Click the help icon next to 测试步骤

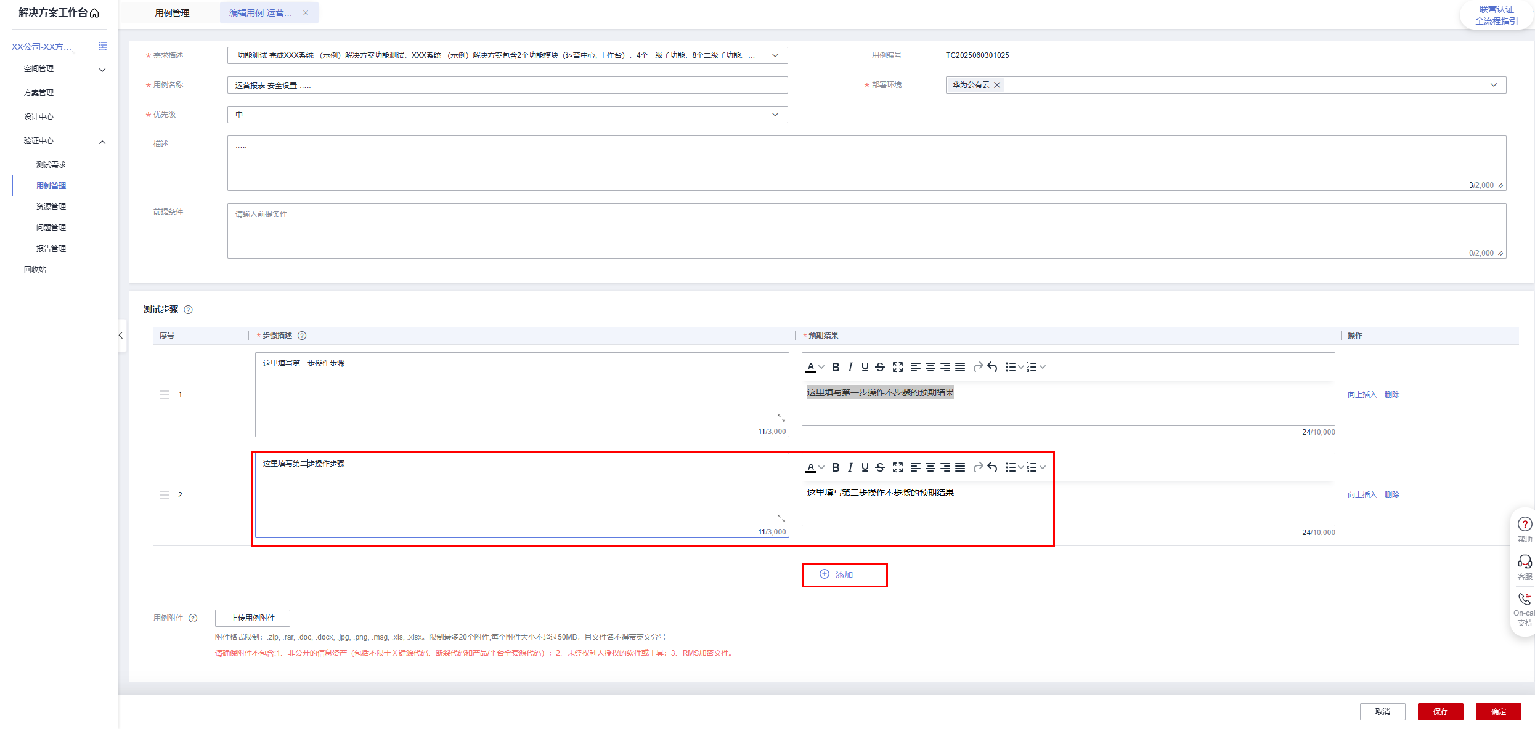[x=189, y=310]
